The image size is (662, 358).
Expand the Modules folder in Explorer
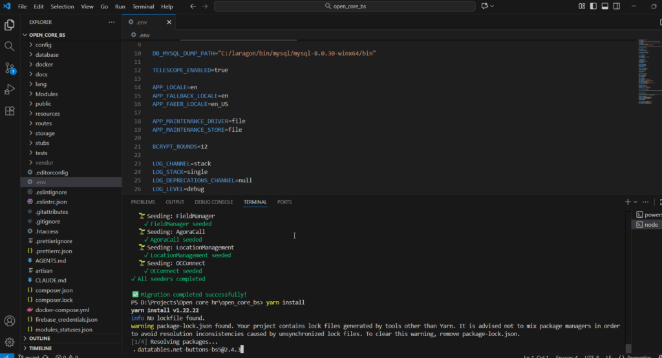point(47,94)
